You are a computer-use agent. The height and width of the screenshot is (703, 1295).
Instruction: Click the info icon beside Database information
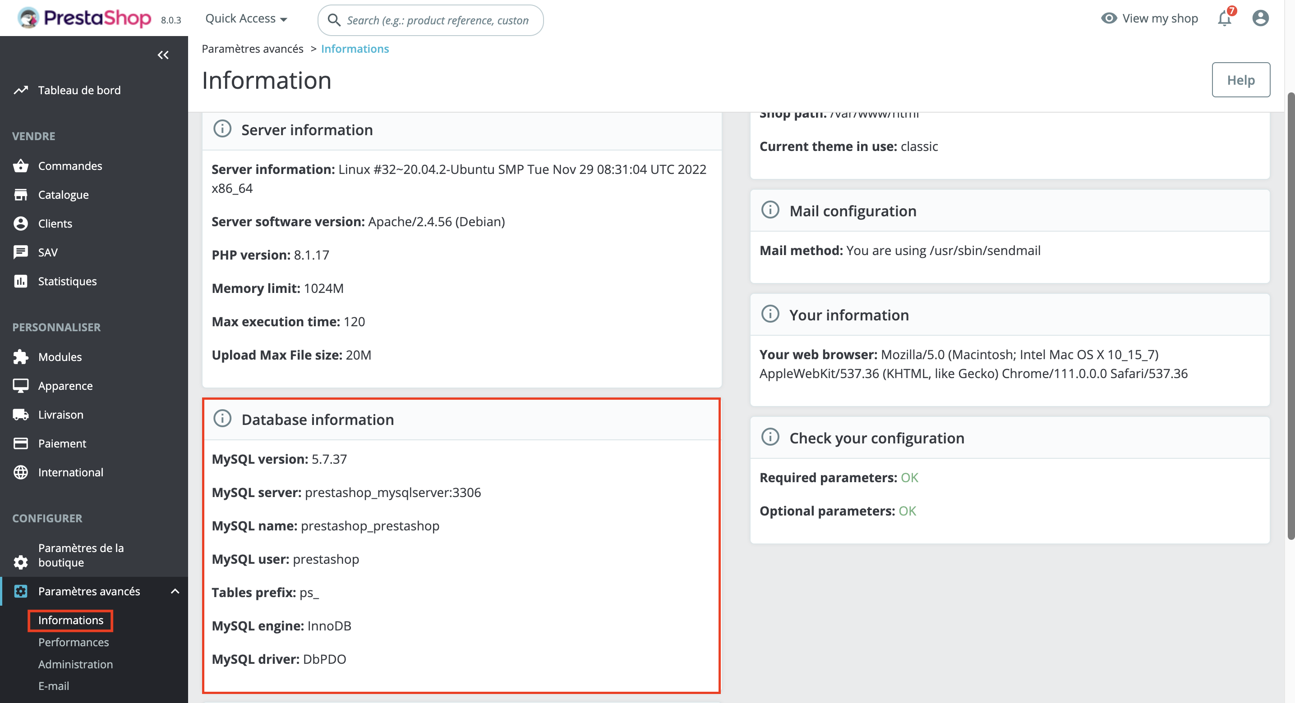click(x=222, y=418)
